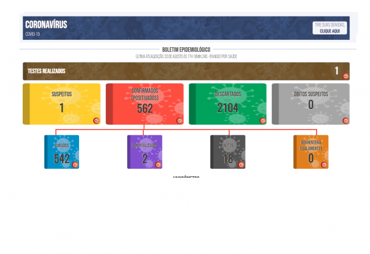Image resolution: width=370 pixels, height=254 pixels.
Task: Open the blue Curados card
Action: (x=61, y=152)
